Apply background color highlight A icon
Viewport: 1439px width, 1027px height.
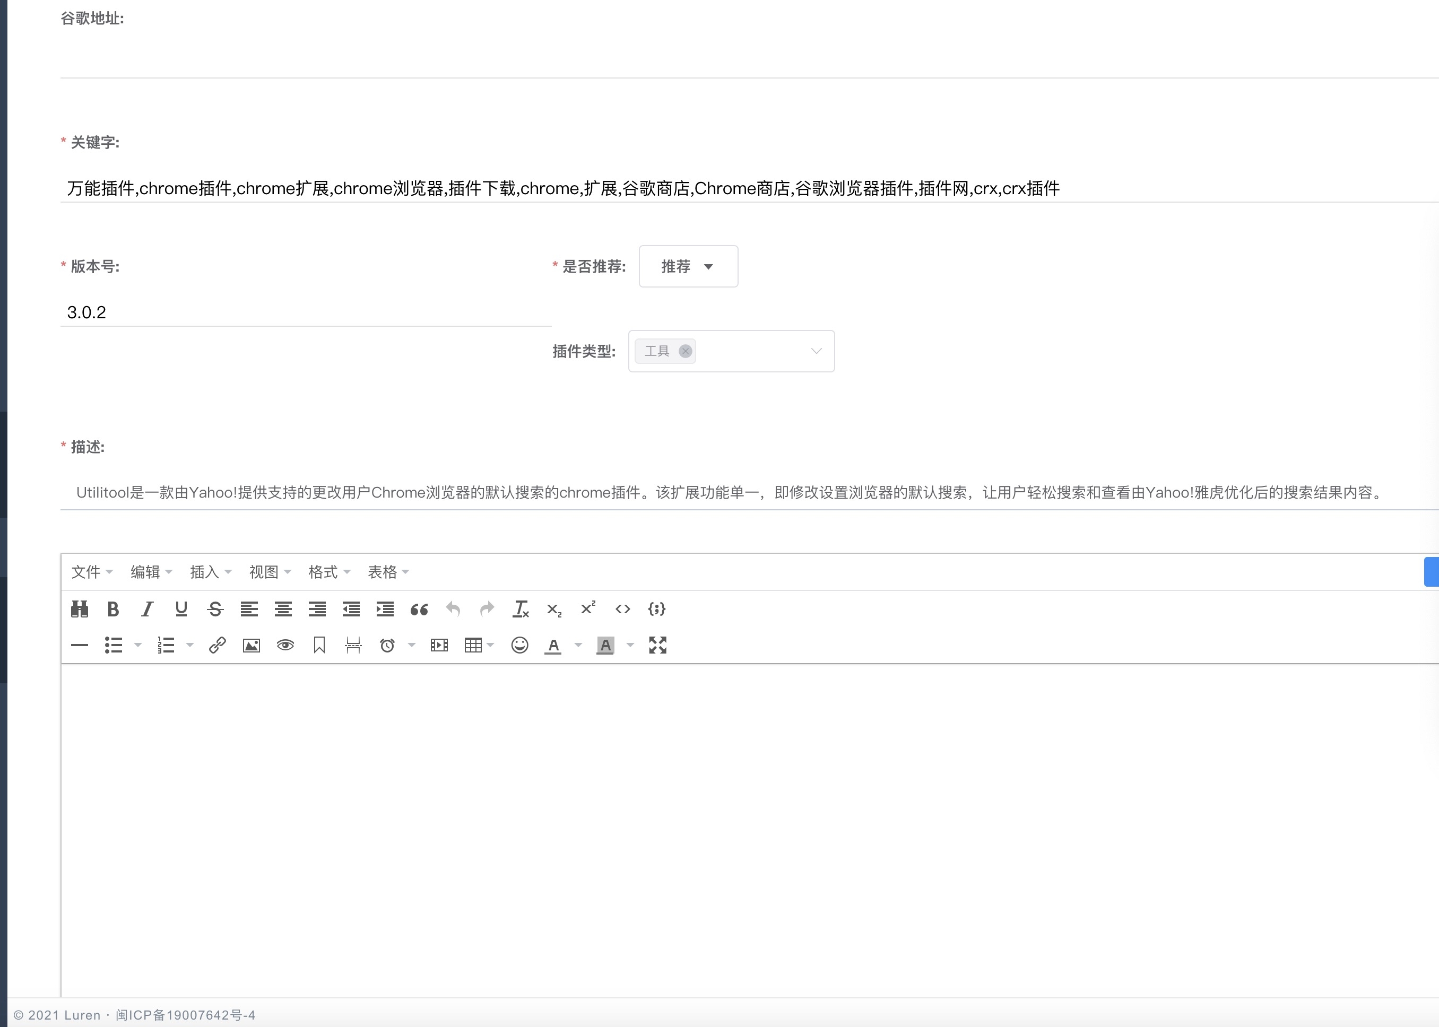tap(605, 645)
